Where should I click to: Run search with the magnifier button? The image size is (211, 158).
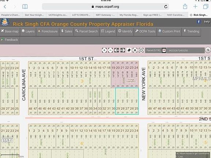(x=208, y=50)
